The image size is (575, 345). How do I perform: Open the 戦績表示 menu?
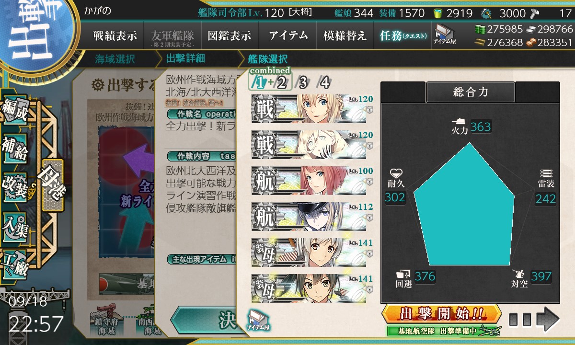115,36
